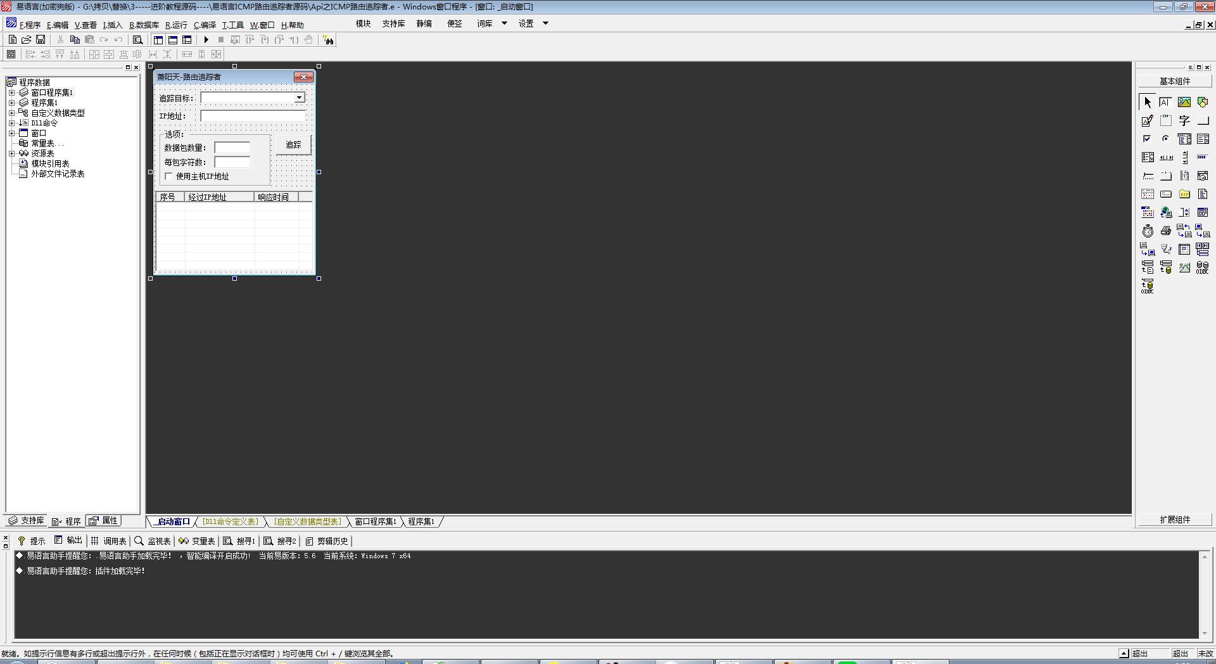The width and height of the screenshot is (1216, 664).
Task: Expand the 资源表 tree node
Action: coord(11,153)
